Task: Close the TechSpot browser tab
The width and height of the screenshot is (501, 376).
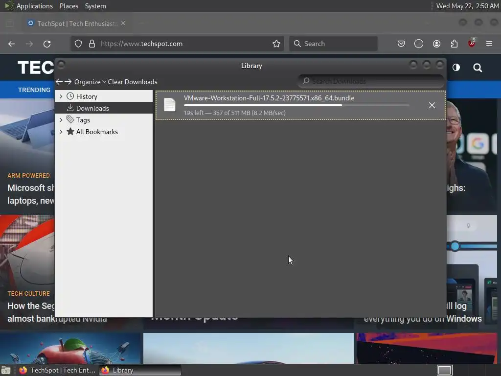Action: point(123,23)
